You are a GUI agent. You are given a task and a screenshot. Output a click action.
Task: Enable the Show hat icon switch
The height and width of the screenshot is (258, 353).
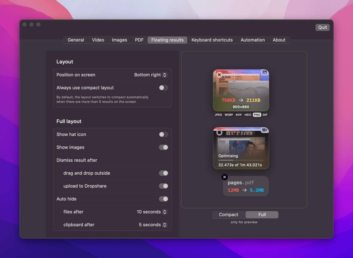tap(163, 135)
